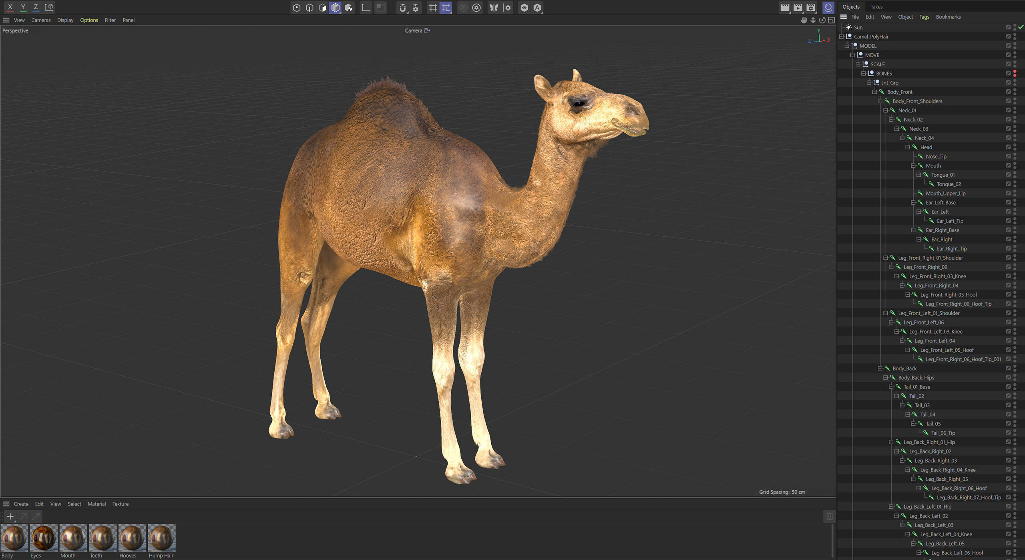Screen dimensions: 1025x560
Task: Open viewport Options menu
Action: (x=89, y=20)
